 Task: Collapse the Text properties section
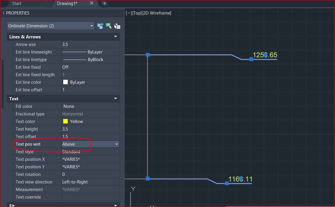[116, 99]
